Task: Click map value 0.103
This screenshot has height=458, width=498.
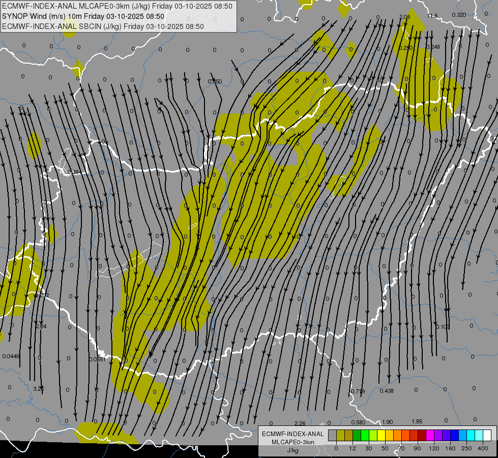Action: [443, 327]
